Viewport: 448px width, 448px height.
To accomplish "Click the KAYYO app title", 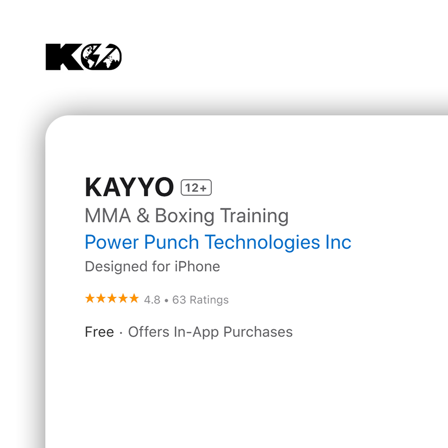I will pos(129,188).
